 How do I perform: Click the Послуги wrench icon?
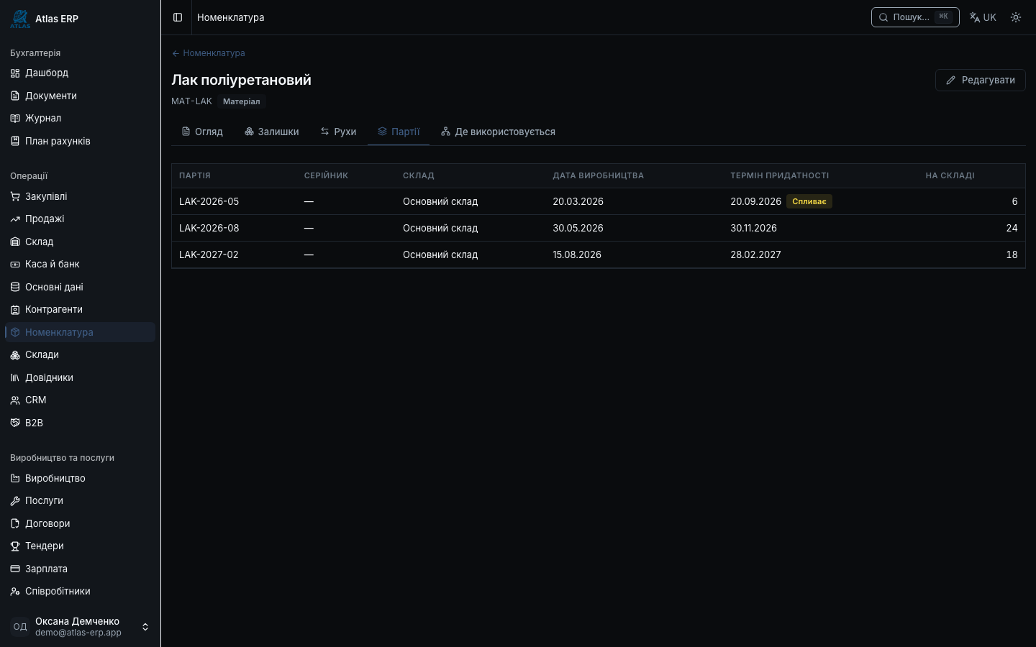pyautogui.click(x=15, y=501)
